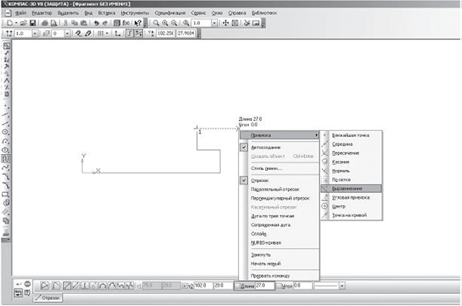
Task: Toggle the global snaps button beside orthogonal mode
Action: point(138,33)
